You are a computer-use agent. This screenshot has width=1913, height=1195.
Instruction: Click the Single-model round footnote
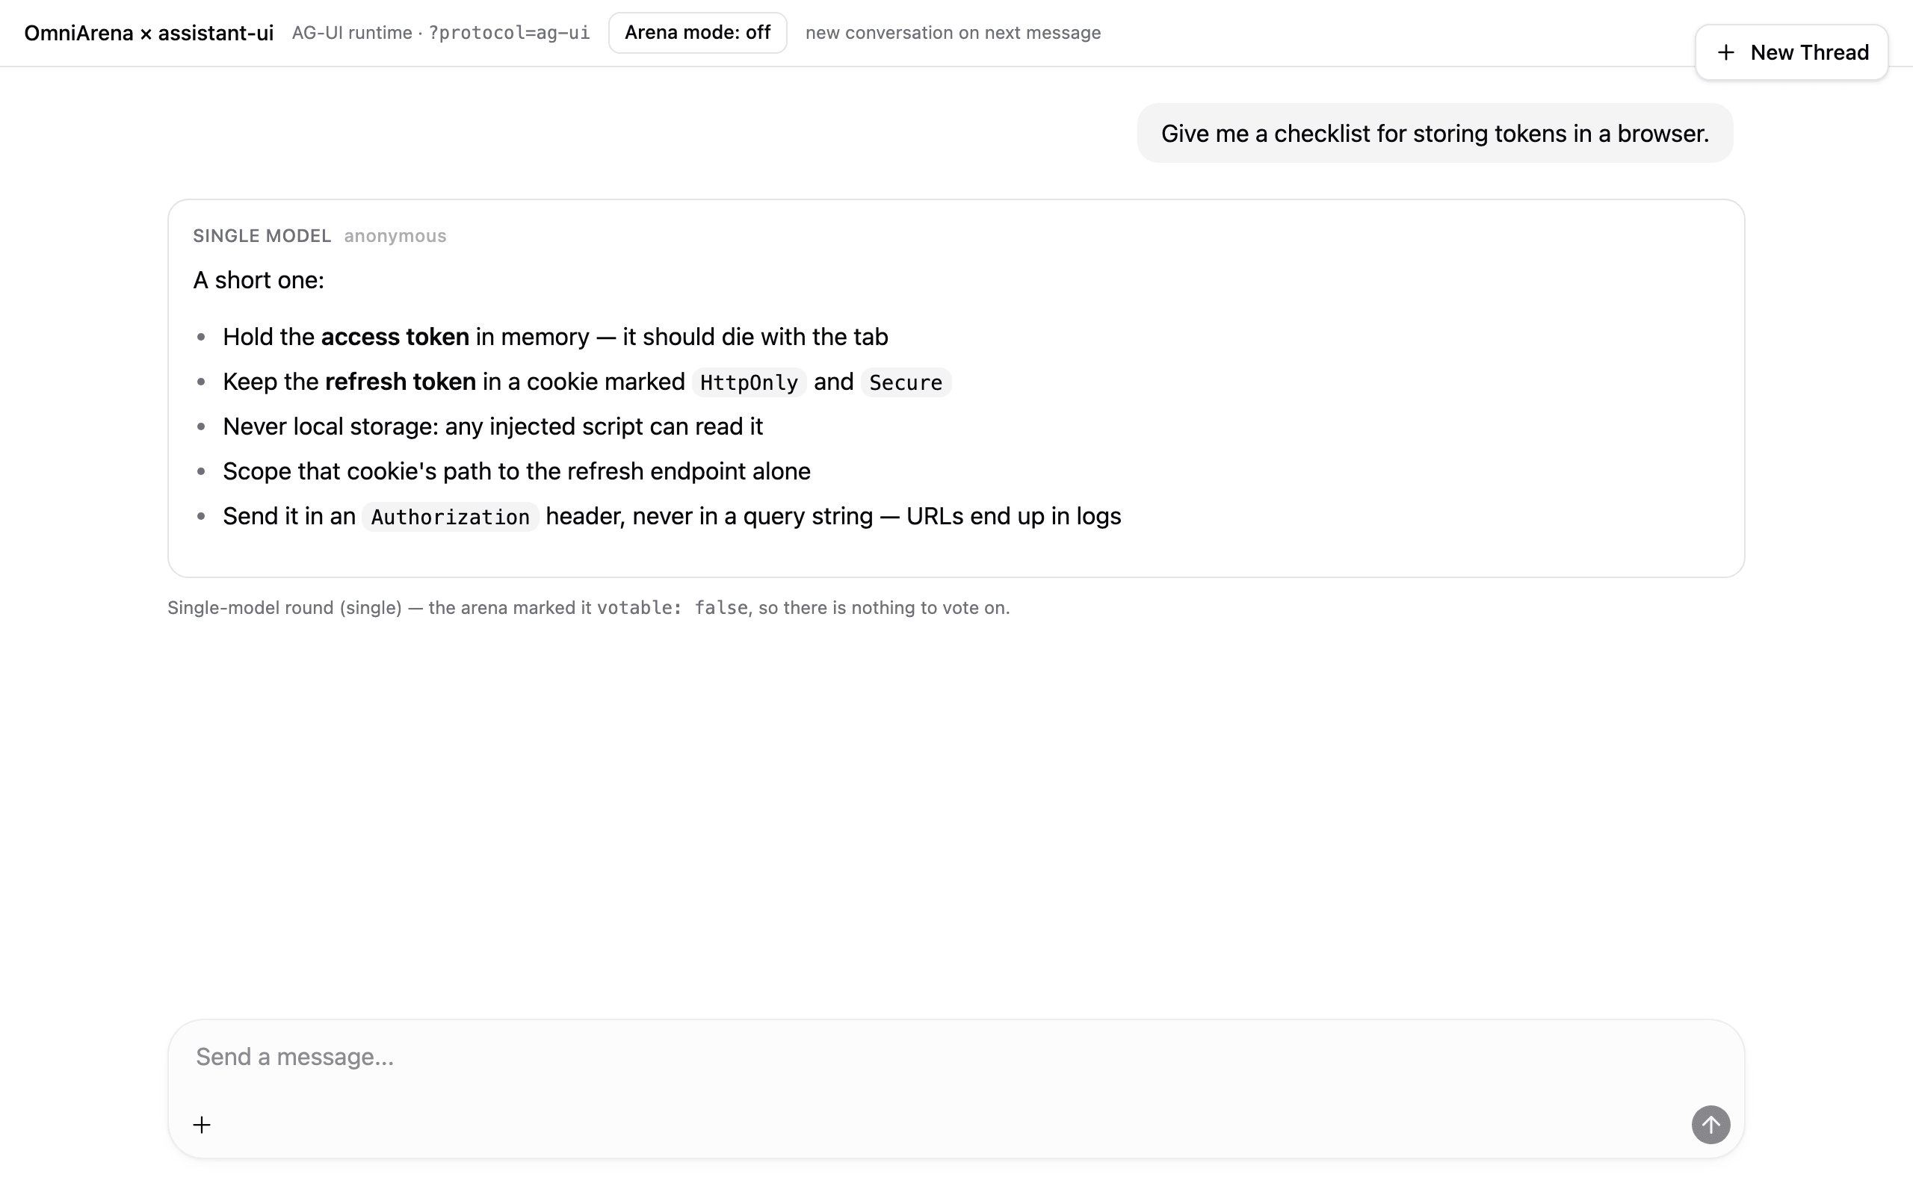588,608
